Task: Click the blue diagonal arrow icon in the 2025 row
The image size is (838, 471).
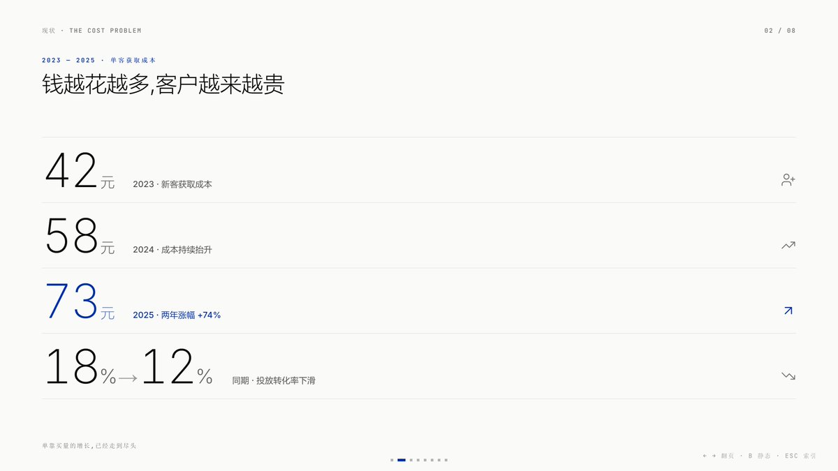Action: (788, 311)
